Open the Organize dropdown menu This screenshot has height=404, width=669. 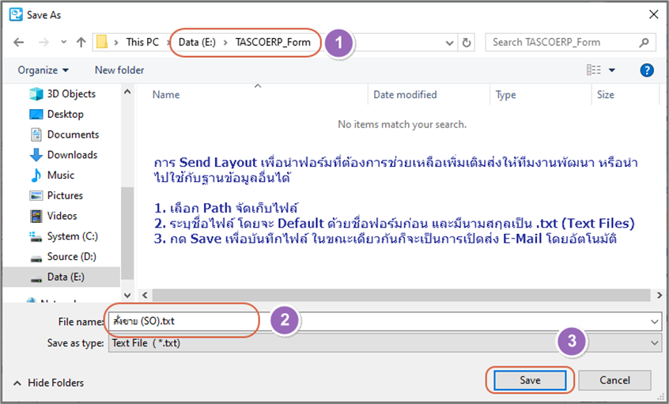43,70
